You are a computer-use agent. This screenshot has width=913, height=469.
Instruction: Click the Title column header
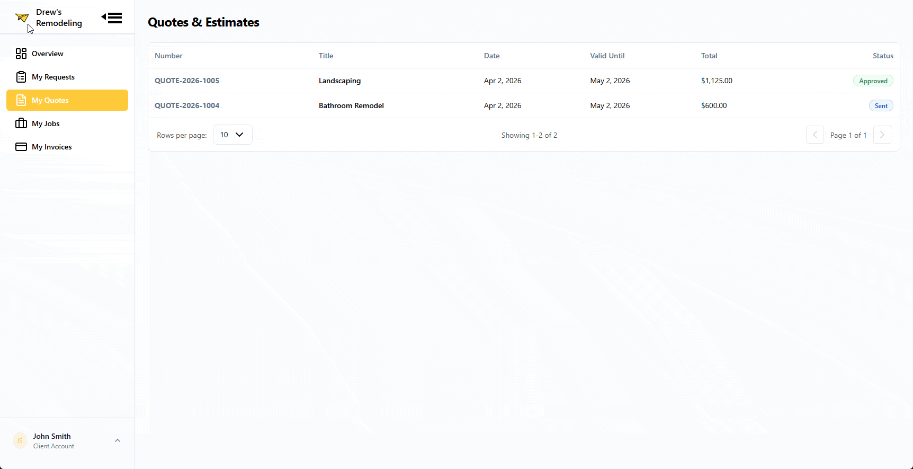(326, 56)
